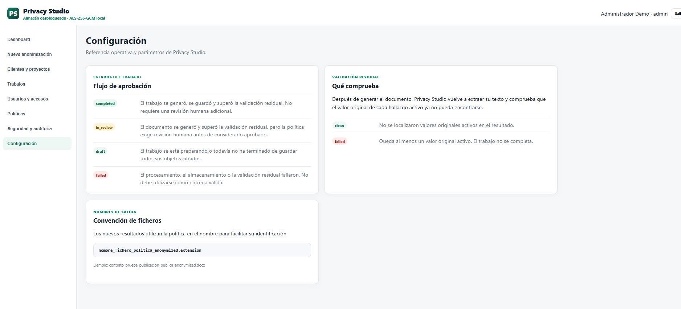Click the draft status badge
The width and height of the screenshot is (681, 309).
point(101,151)
